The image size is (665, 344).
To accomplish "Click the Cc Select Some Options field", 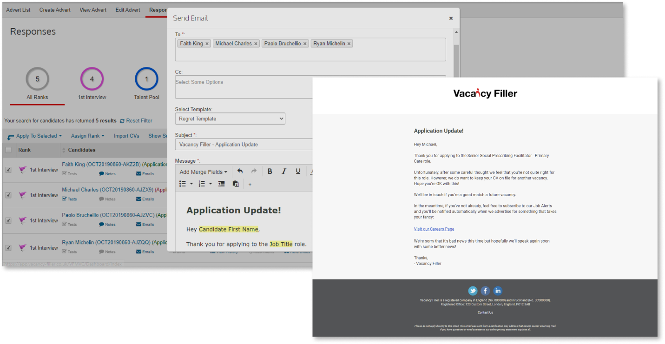I will point(244,87).
